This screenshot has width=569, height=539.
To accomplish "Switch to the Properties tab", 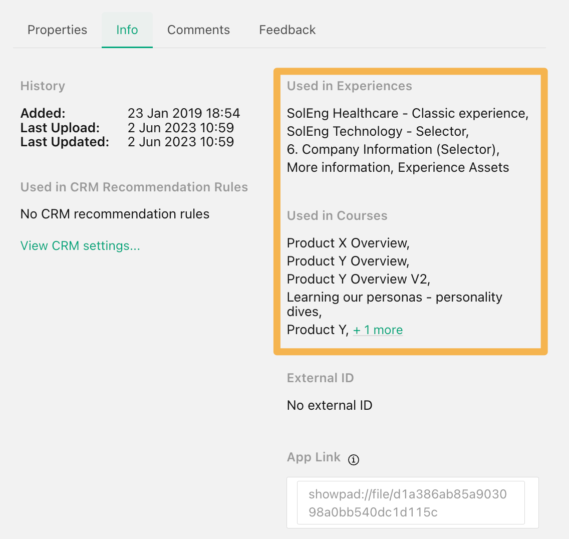I will (57, 30).
